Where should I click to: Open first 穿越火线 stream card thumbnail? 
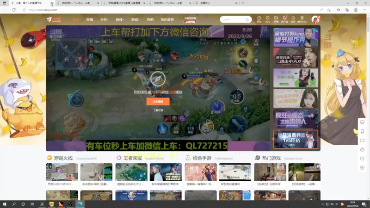pyautogui.click(x=62, y=172)
